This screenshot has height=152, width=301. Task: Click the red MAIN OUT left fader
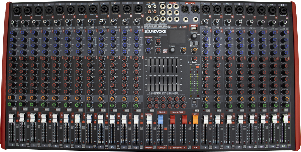click(x=173, y=120)
